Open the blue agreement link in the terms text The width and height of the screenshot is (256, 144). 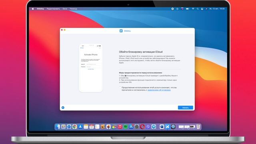coord(159,90)
